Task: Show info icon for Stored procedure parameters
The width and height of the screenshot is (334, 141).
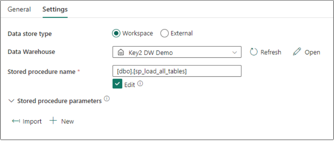Action: [107, 99]
